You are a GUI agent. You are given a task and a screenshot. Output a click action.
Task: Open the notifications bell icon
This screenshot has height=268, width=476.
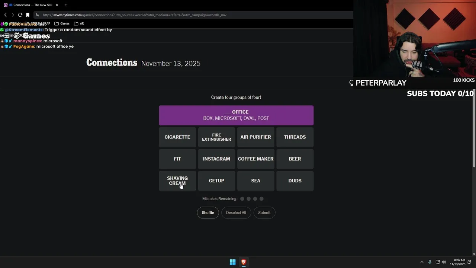click(x=469, y=262)
